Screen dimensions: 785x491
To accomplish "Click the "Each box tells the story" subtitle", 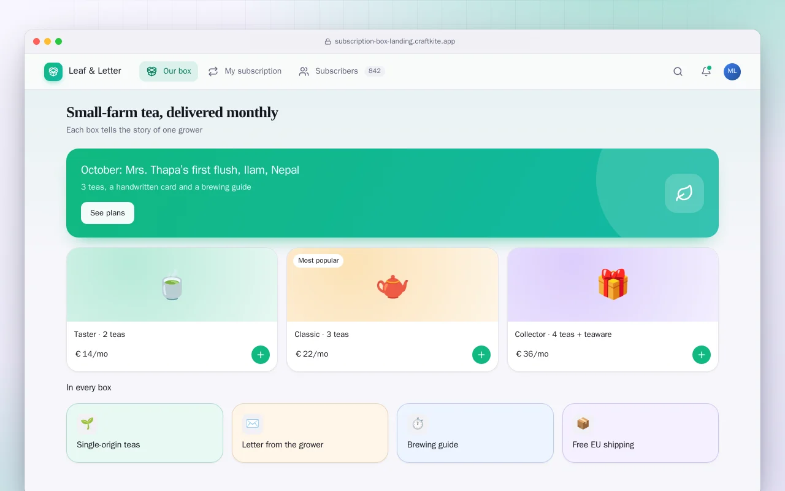I will pos(134,130).
